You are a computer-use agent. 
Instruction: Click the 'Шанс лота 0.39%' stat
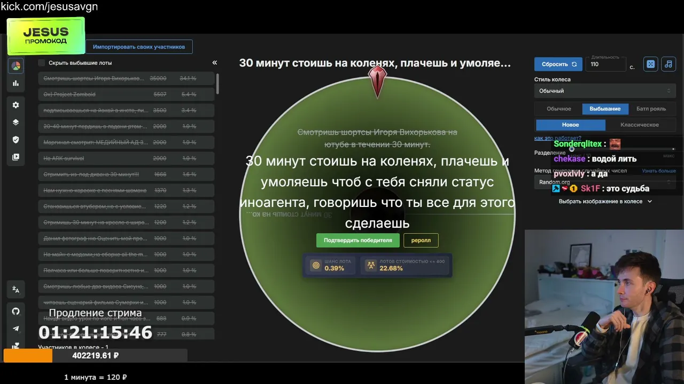point(331,265)
